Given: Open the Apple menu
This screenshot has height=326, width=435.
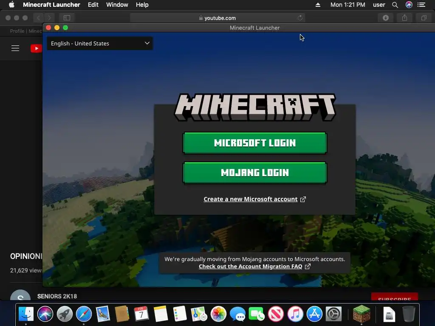Looking at the screenshot, I should click(11, 5).
